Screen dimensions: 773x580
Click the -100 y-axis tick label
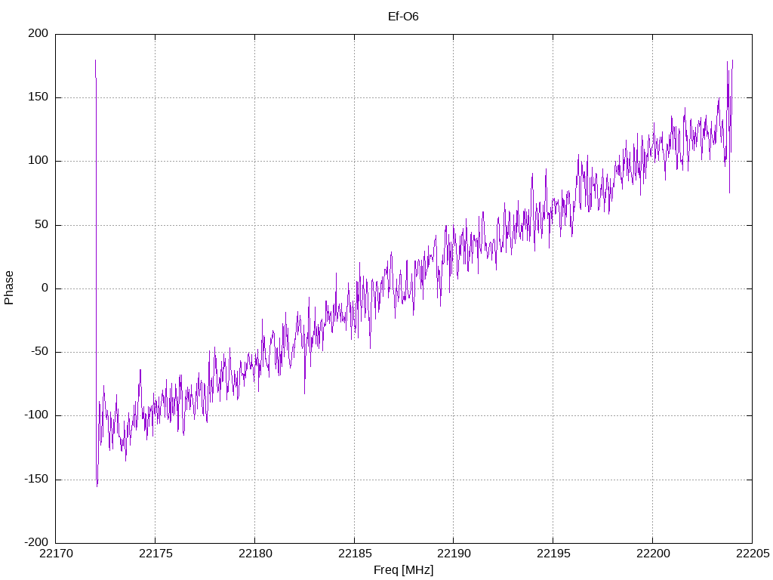(x=36, y=416)
